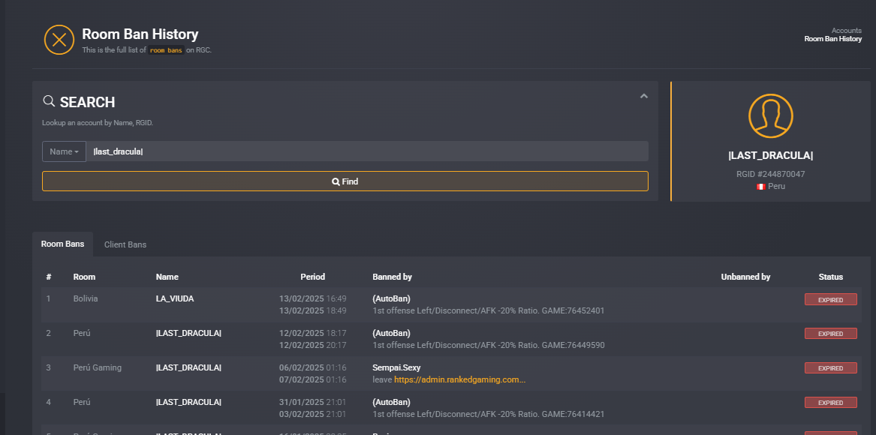Click |LAST_DRACULA| name in row 2
Screen dimensions: 876x435
tap(189, 333)
